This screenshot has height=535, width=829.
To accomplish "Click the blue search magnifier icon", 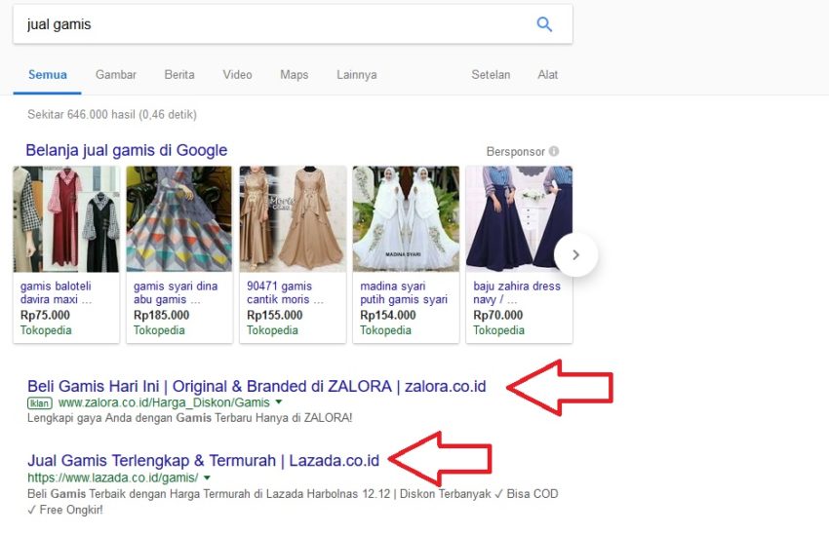I will pyautogui.click(x=544, y=24).
